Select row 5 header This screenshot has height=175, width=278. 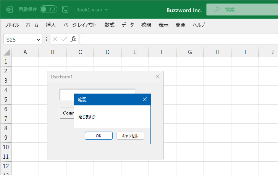[x=6, y=100]
